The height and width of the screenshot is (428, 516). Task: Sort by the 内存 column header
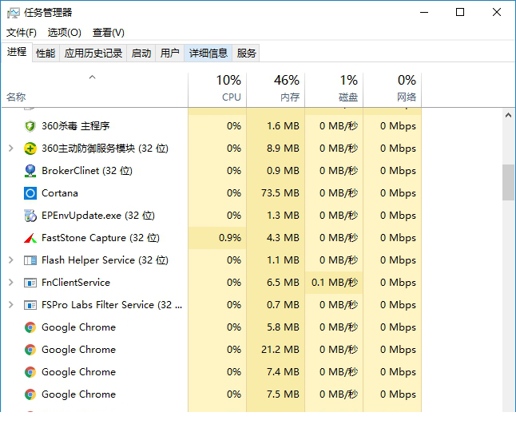(276, 89)
